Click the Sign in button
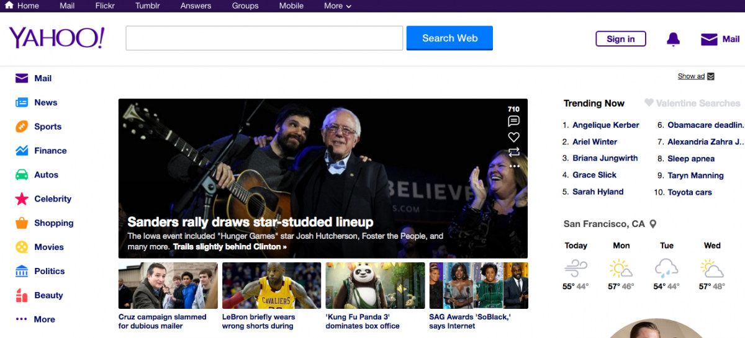 (x=621, y=39)
